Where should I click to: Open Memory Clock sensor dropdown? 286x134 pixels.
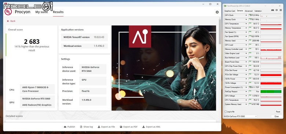[x=246, y=19]
